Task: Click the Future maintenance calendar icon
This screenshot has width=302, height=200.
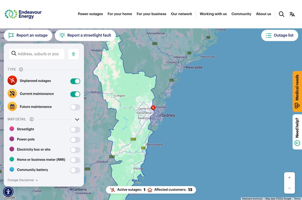Action: pyautogui.click(x=12, y=107)
